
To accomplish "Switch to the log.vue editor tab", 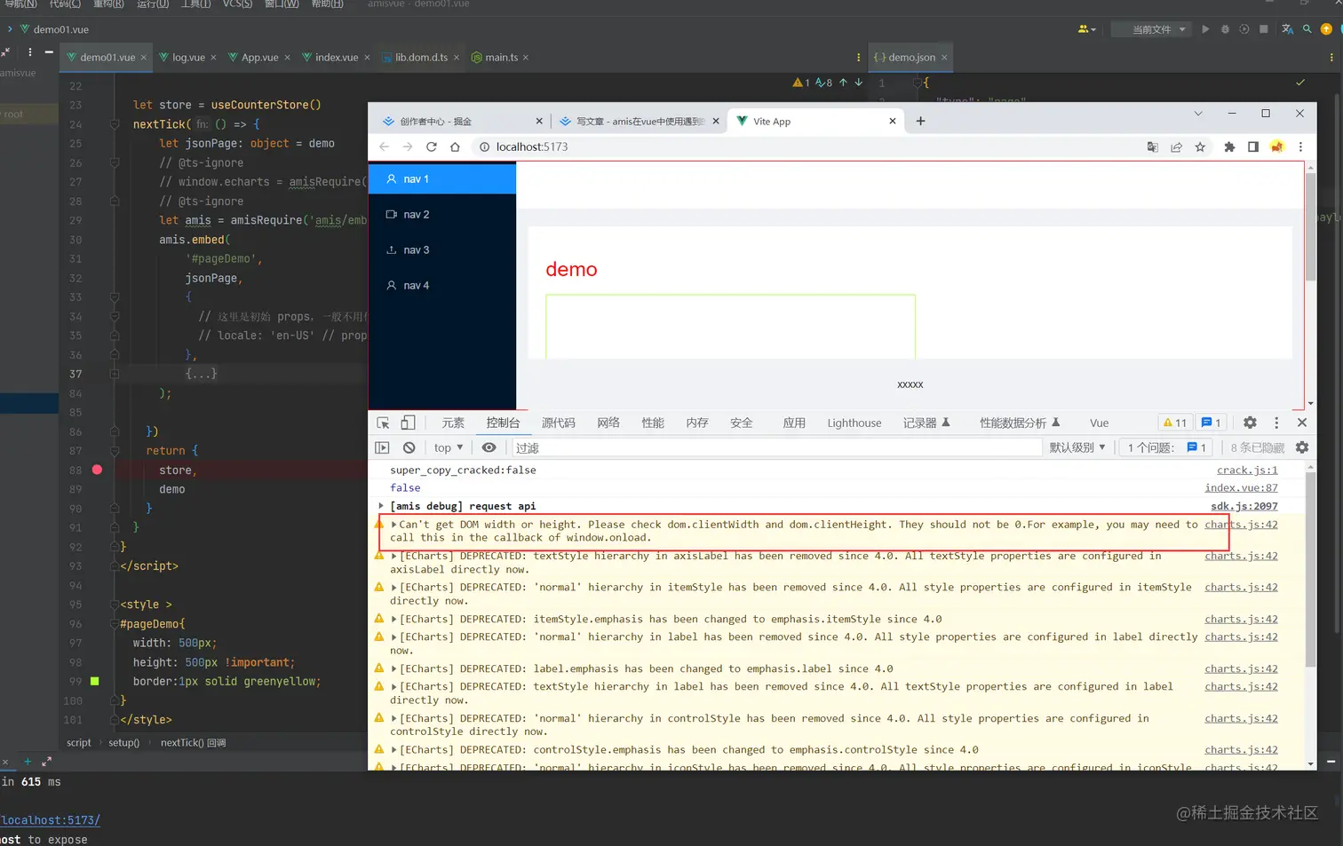I will point(187,58).
